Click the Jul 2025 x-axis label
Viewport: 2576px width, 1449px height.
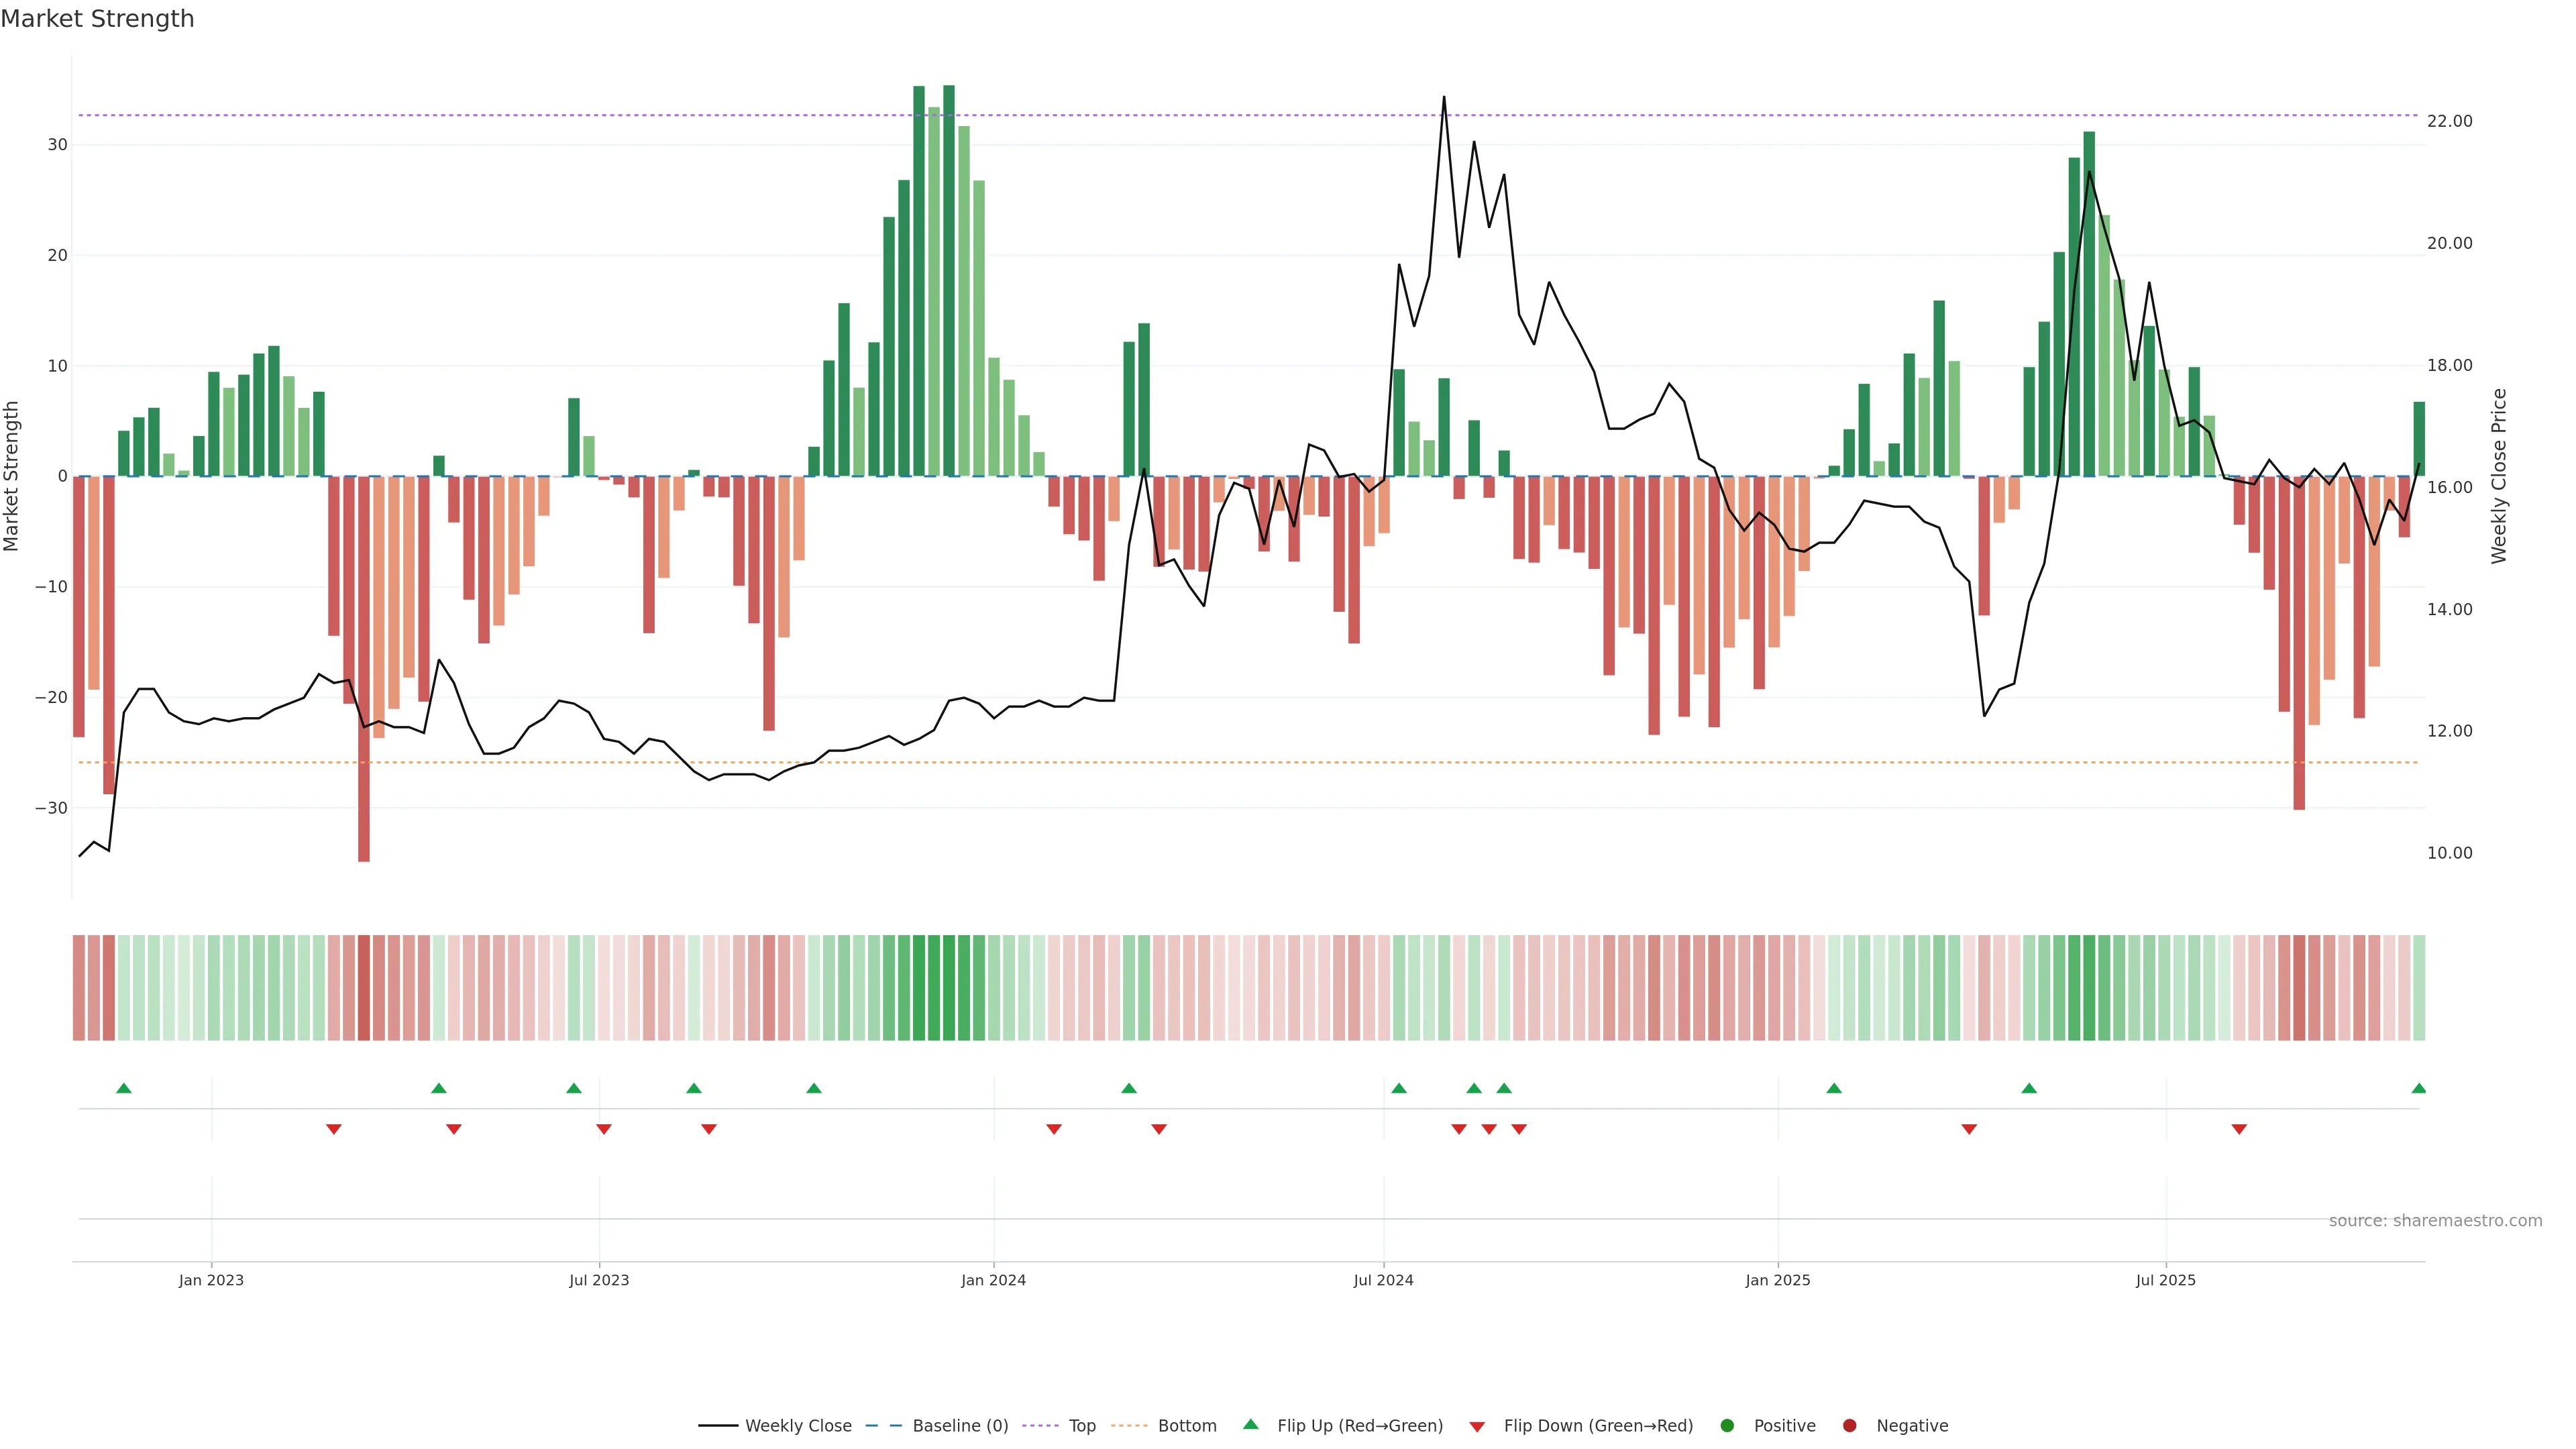pyautogui.click(x=2165, y=1280)
